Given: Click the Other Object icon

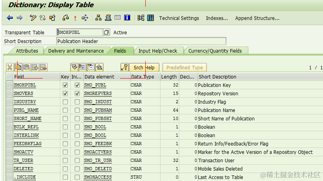Looking at the screenshot, I should 53,18.
